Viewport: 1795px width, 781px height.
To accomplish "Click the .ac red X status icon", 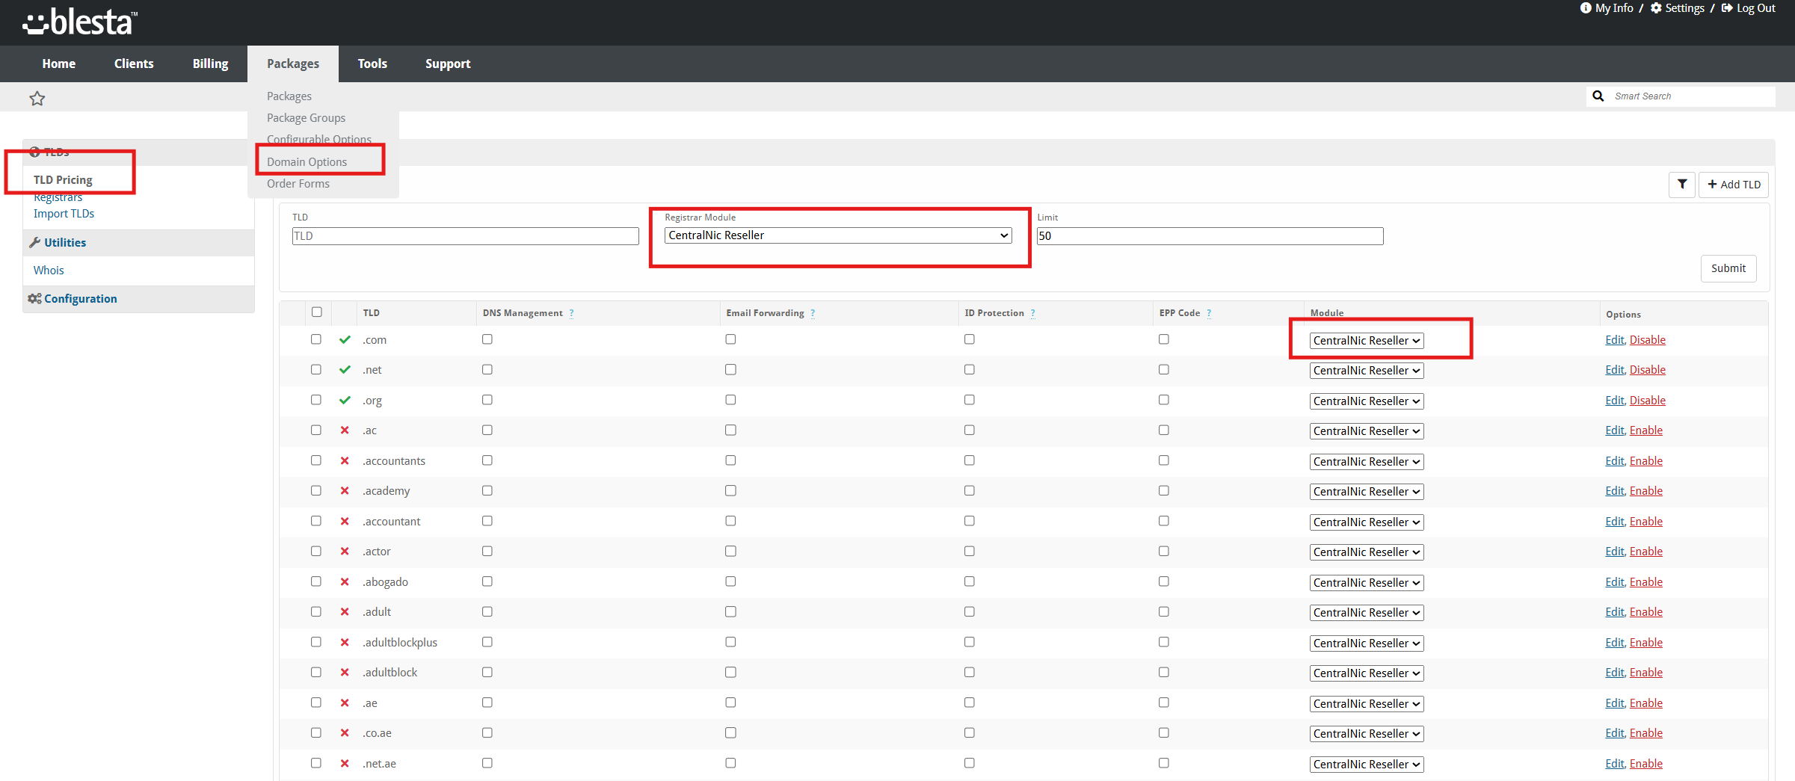I will (x=345, y=430).
